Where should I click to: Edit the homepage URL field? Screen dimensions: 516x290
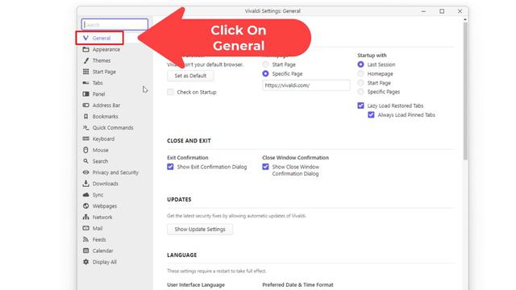(x=306, y=85)
